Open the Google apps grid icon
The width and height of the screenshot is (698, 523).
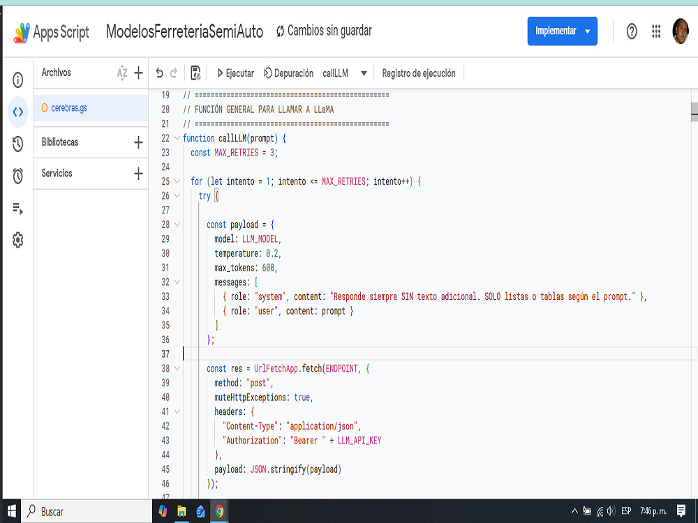click(x=656, y=31)
